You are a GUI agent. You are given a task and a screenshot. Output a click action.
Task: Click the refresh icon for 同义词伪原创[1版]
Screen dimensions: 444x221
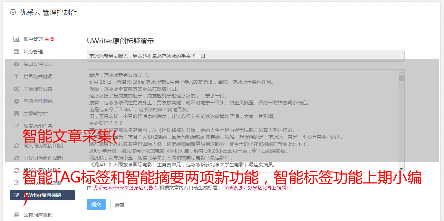point(16,146)
